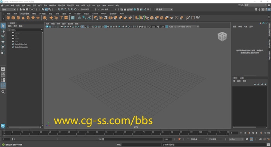The width and height of the screenshot is (271, 147).
Task: Toggle the viewport grid display button
Action: [x=82, y=27]
